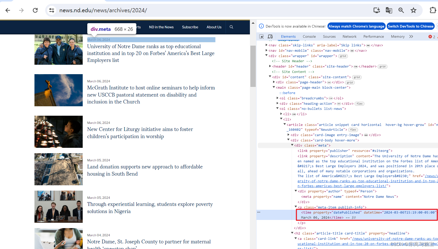Click group photo thumbnail of Forbes article
The image size is (438, 249).
click(x=58, y=50)
